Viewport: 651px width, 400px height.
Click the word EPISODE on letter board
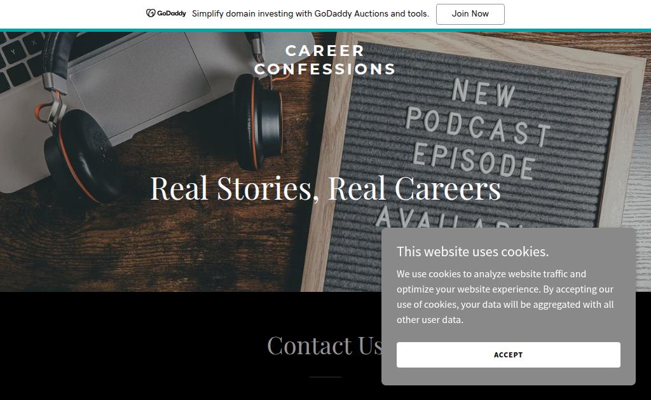pos(473,161)
